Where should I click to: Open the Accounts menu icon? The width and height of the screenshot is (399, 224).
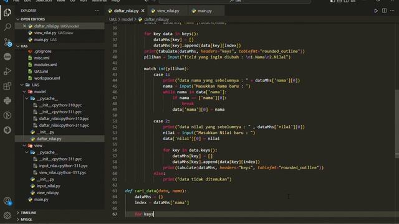(7, 201)
